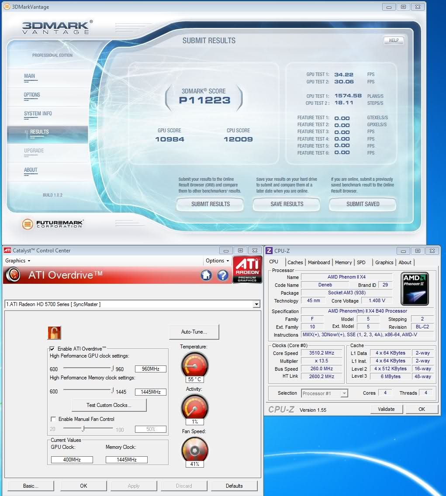The image size is (446, 496).
Task: Toggle Enable Manual Fan Control checkbox
Action: (53, 419)
